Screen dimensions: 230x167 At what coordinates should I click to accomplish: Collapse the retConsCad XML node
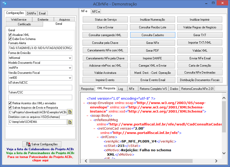94,129
